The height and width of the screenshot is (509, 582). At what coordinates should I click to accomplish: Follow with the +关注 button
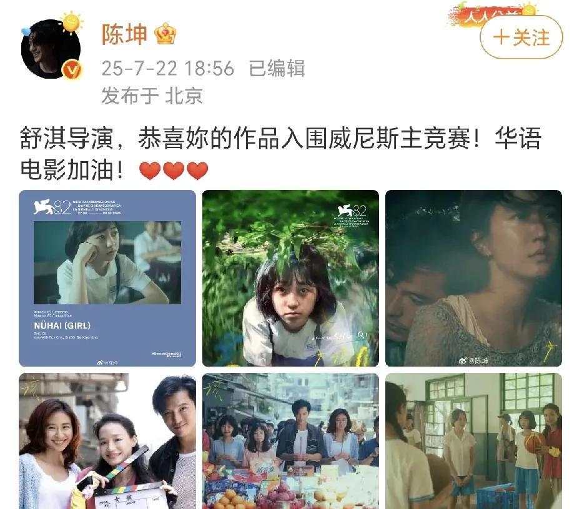click(x=521, y=37)
